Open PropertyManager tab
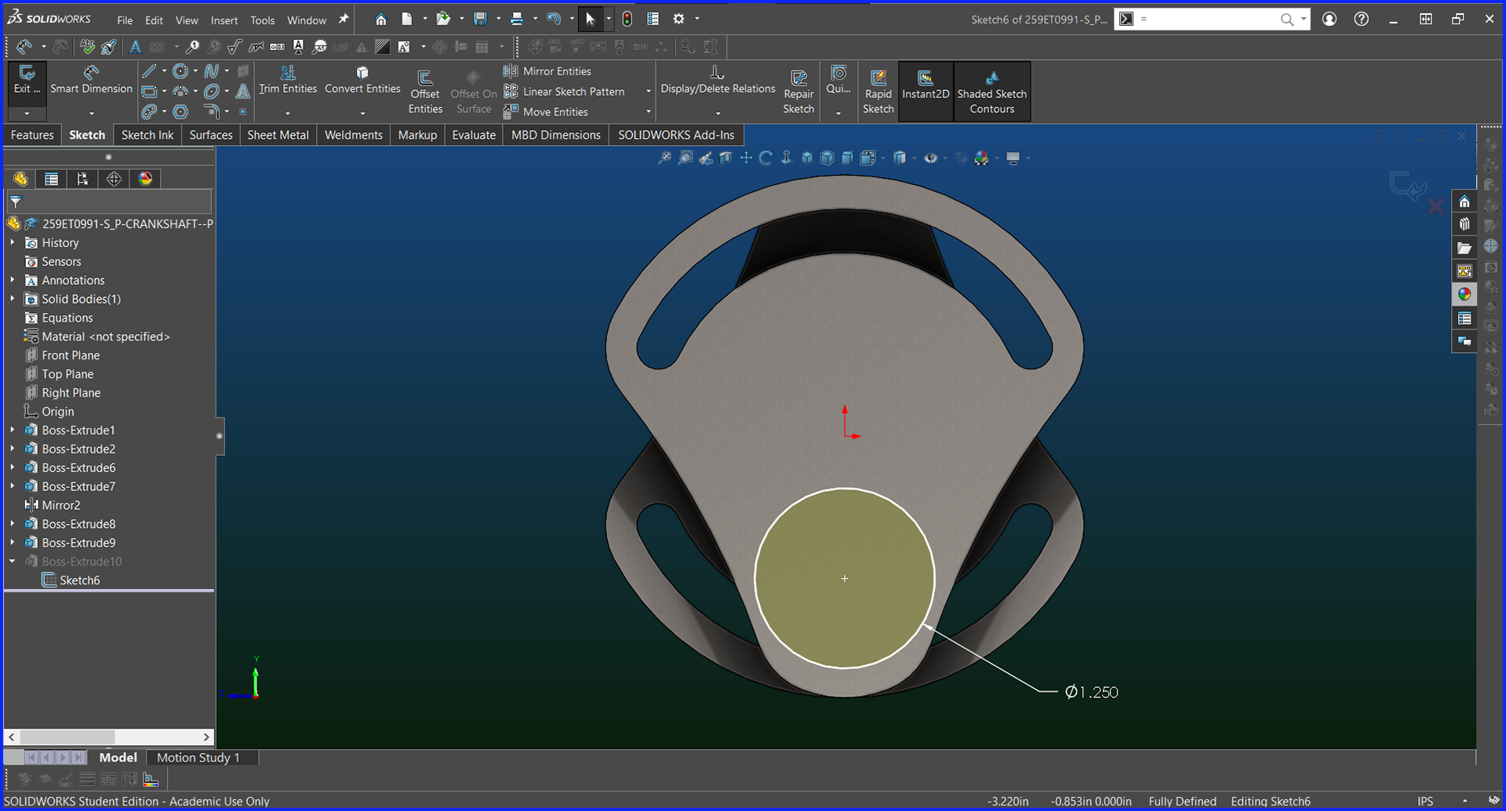This screenshot has width=1506, height=811. pos(51,179)
